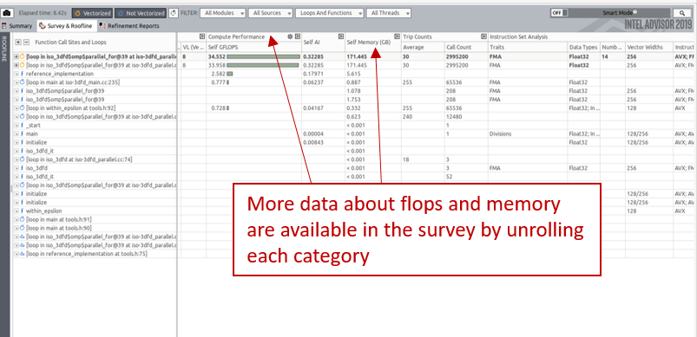Image resolution: width=697 pixels, height=337 pixels.
Task: Click loop icon of within_epsilon tools.h:92 row
Action: pyautogui.click(x=23, y=107)
